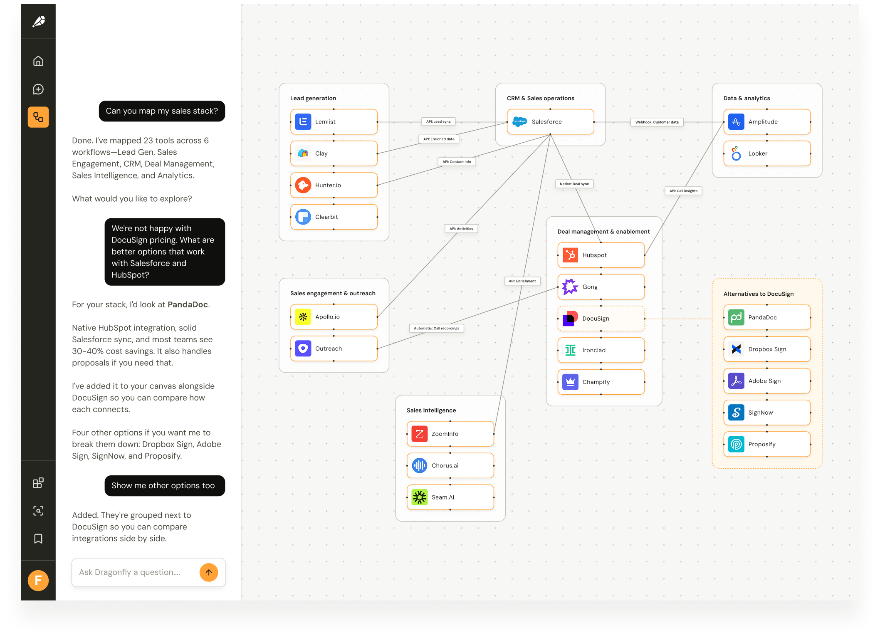Screen dimensions: 880x638
Task: Start a new chat via plus-bubble icon
Action: [x=38, y=89]
